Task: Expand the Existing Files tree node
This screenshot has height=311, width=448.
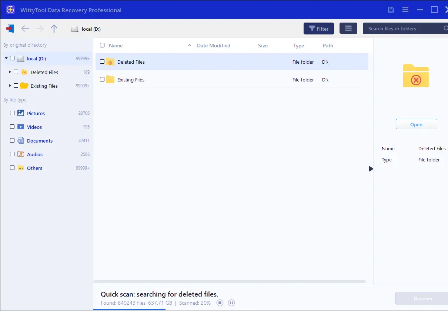Action: click(10, 86)
